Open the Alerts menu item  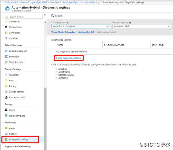[x=12, y=128]
